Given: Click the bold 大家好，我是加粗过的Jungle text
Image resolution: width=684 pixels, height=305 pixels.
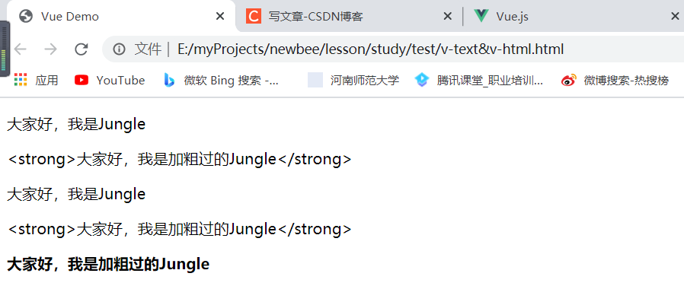Looking at the screenshot, I should click(x=108, y=264).
